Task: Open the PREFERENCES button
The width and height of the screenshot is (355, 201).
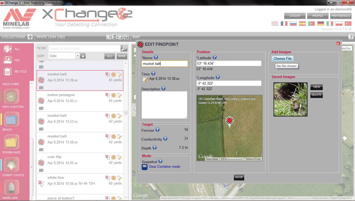Action: coord(341,16)
